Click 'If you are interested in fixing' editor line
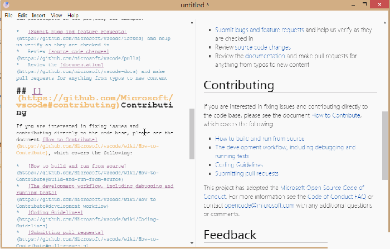This screenshot has height=249, width=390. coord(77,126)
